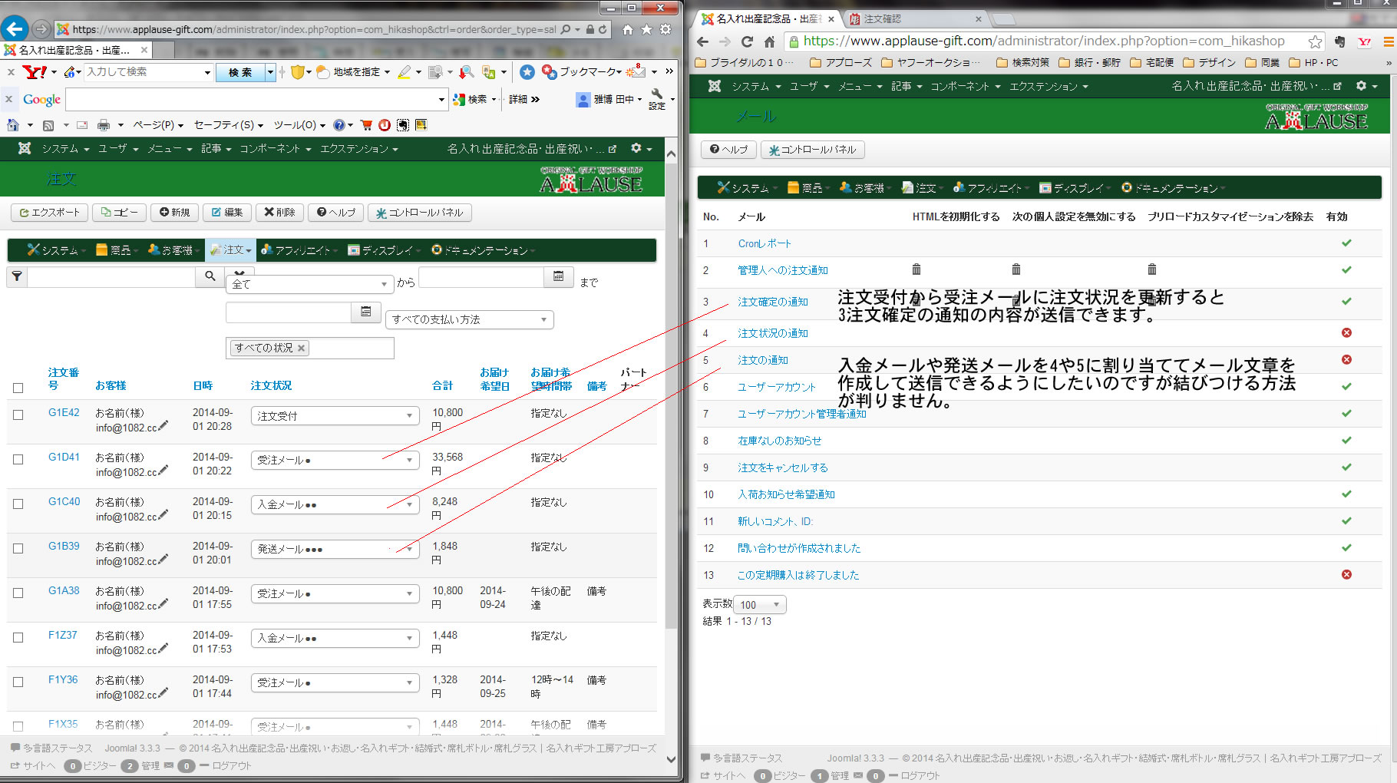
Task: Click pencil edit icon beside G1E42 customer
Action: coord(163,426)
